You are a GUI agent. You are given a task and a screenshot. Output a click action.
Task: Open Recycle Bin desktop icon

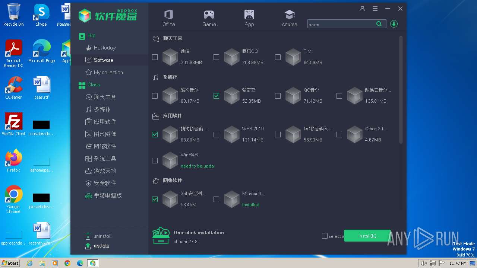click(x=13, y=15)
